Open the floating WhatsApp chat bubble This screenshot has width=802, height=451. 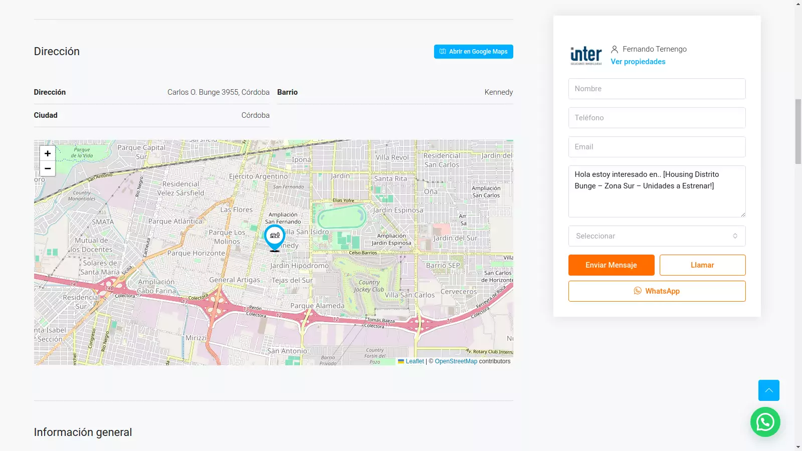(x=765, y=422)
